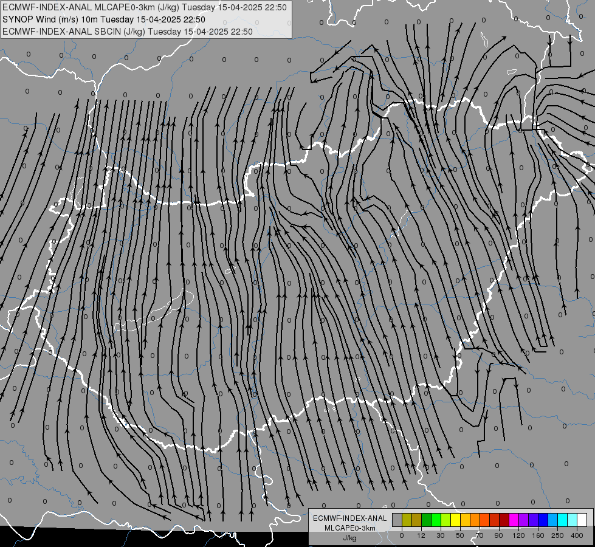Click the white swatch ending the legend

click(582, 520)
